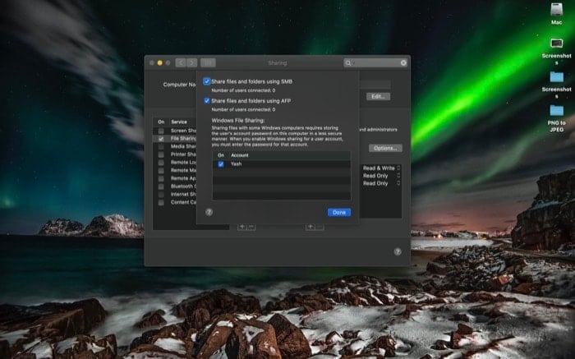Click the Options... button
Image resolution: width=575 pixels, height=359 pixels.
[385, 148]
